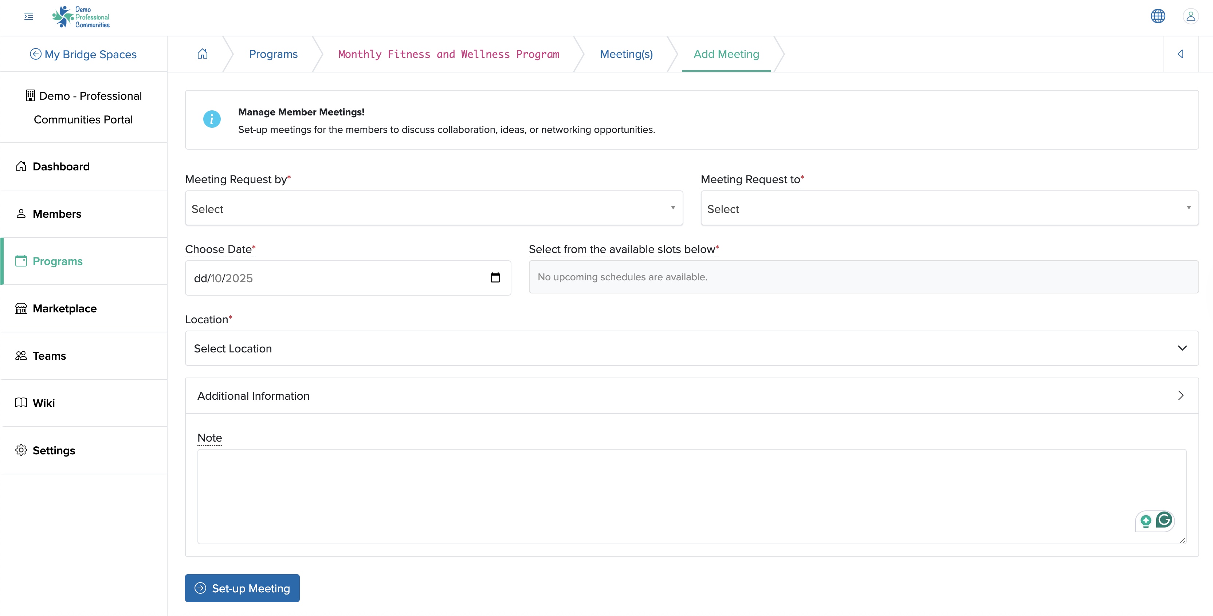
Task: Click the No upcoming schedules are available box
Action: tap(864, 277)
